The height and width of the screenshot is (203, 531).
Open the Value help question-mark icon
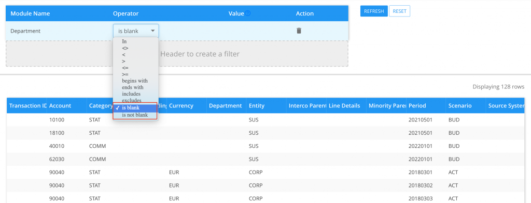pyautogui.click(x=248, y=13)
